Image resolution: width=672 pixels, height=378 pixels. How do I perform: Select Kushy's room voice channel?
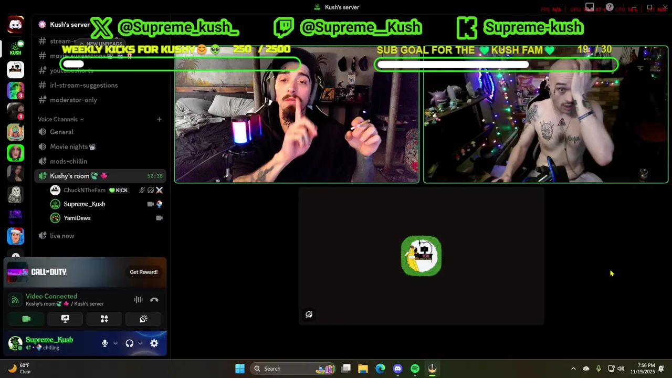(x=100, y=176)
